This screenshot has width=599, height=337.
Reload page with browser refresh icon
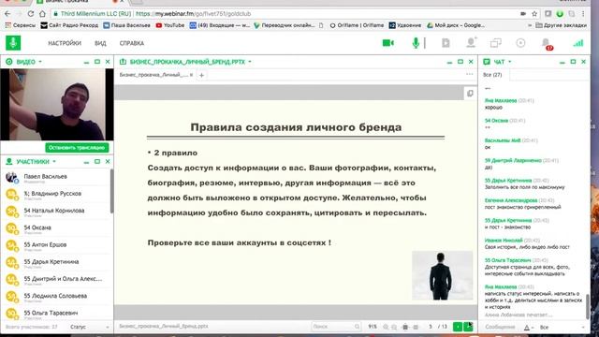click(x=31, y=14)
